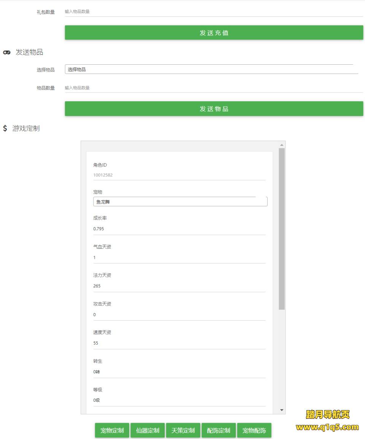The width and height of the screenshot is (365, 439).
Task: Click the 法力天资 field with 265
Action: click(179, 286)
